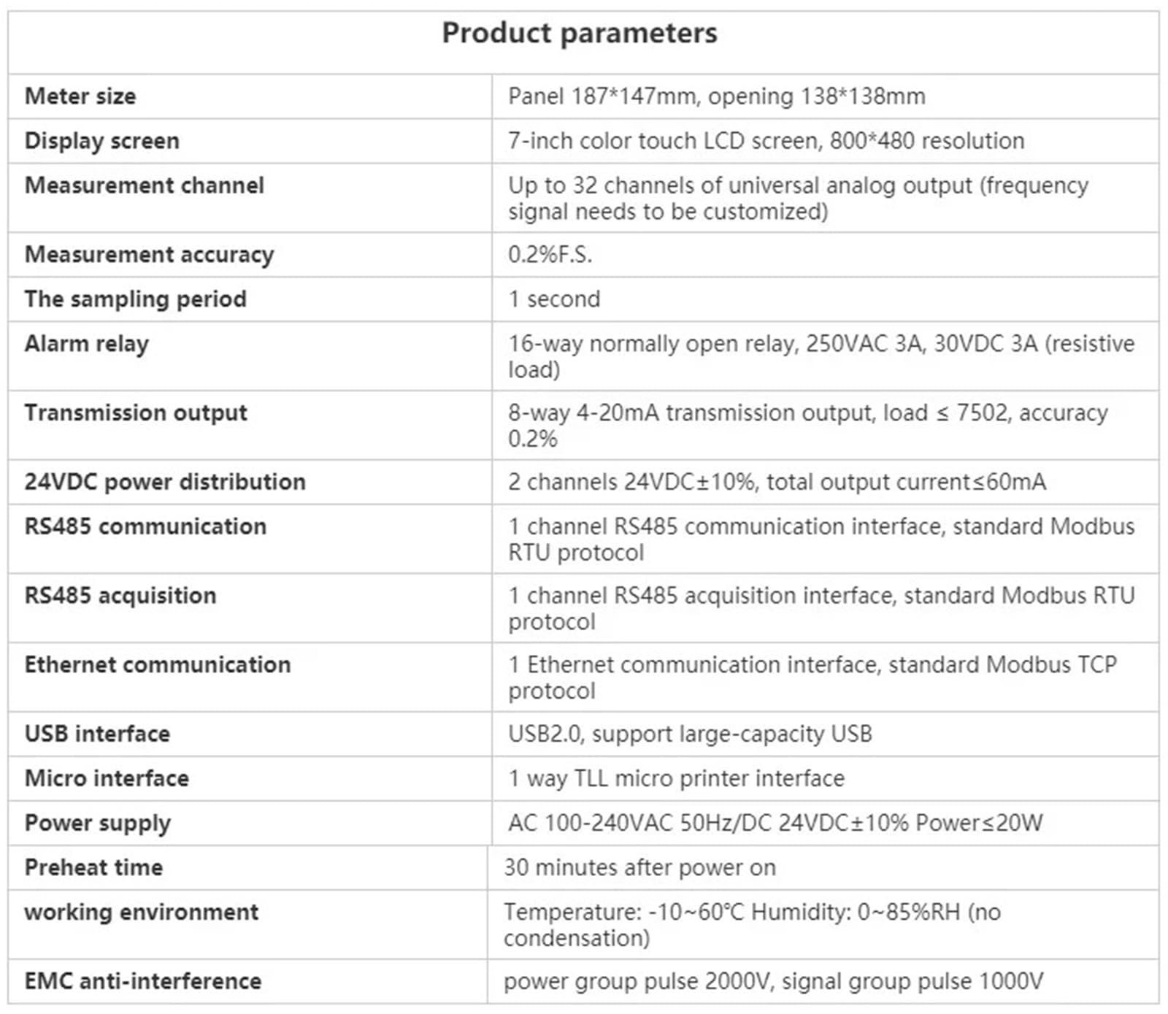Select the USB interface row label
This screenshot has width=1168, height=1014.
point(97,734)
